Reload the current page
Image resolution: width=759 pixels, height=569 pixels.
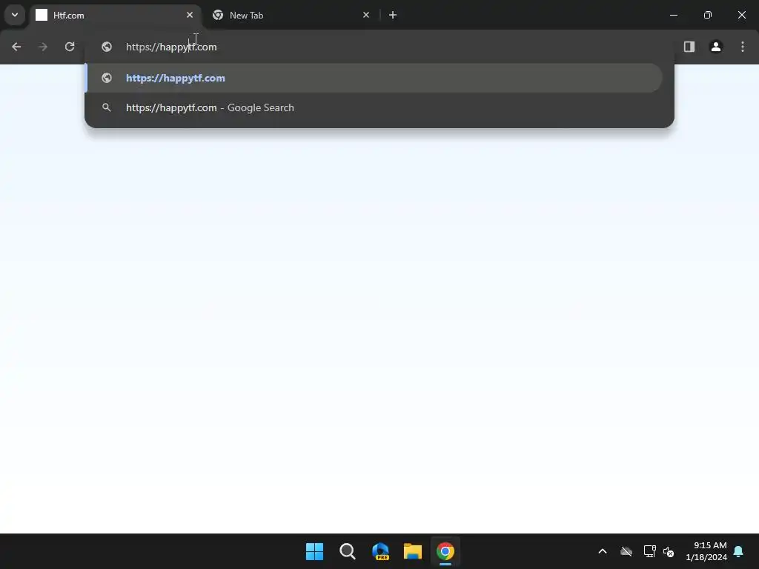[x=70, y=47]
